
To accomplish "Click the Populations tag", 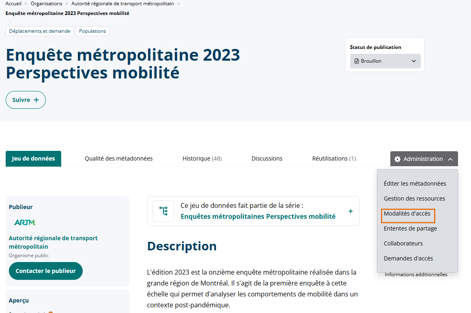I will pyautogui.click(x=92, y=31).
